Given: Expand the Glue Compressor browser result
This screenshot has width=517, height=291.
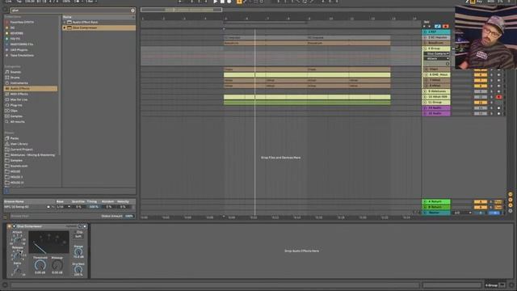Looking at the screenshot, I should 65,27.
